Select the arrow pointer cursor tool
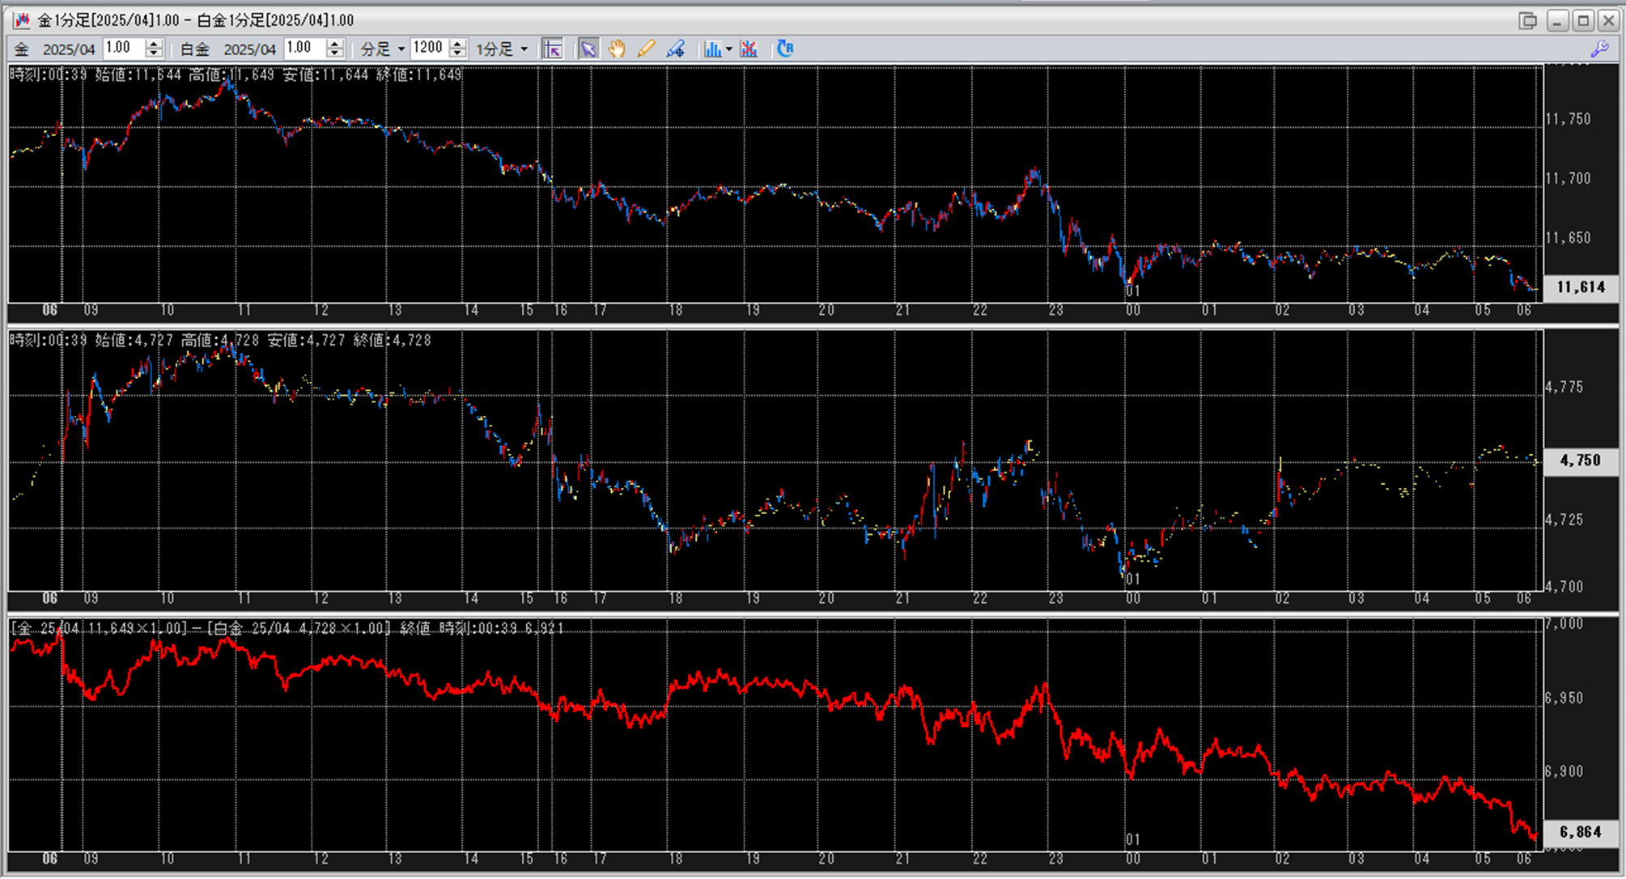 pos(588,49)
